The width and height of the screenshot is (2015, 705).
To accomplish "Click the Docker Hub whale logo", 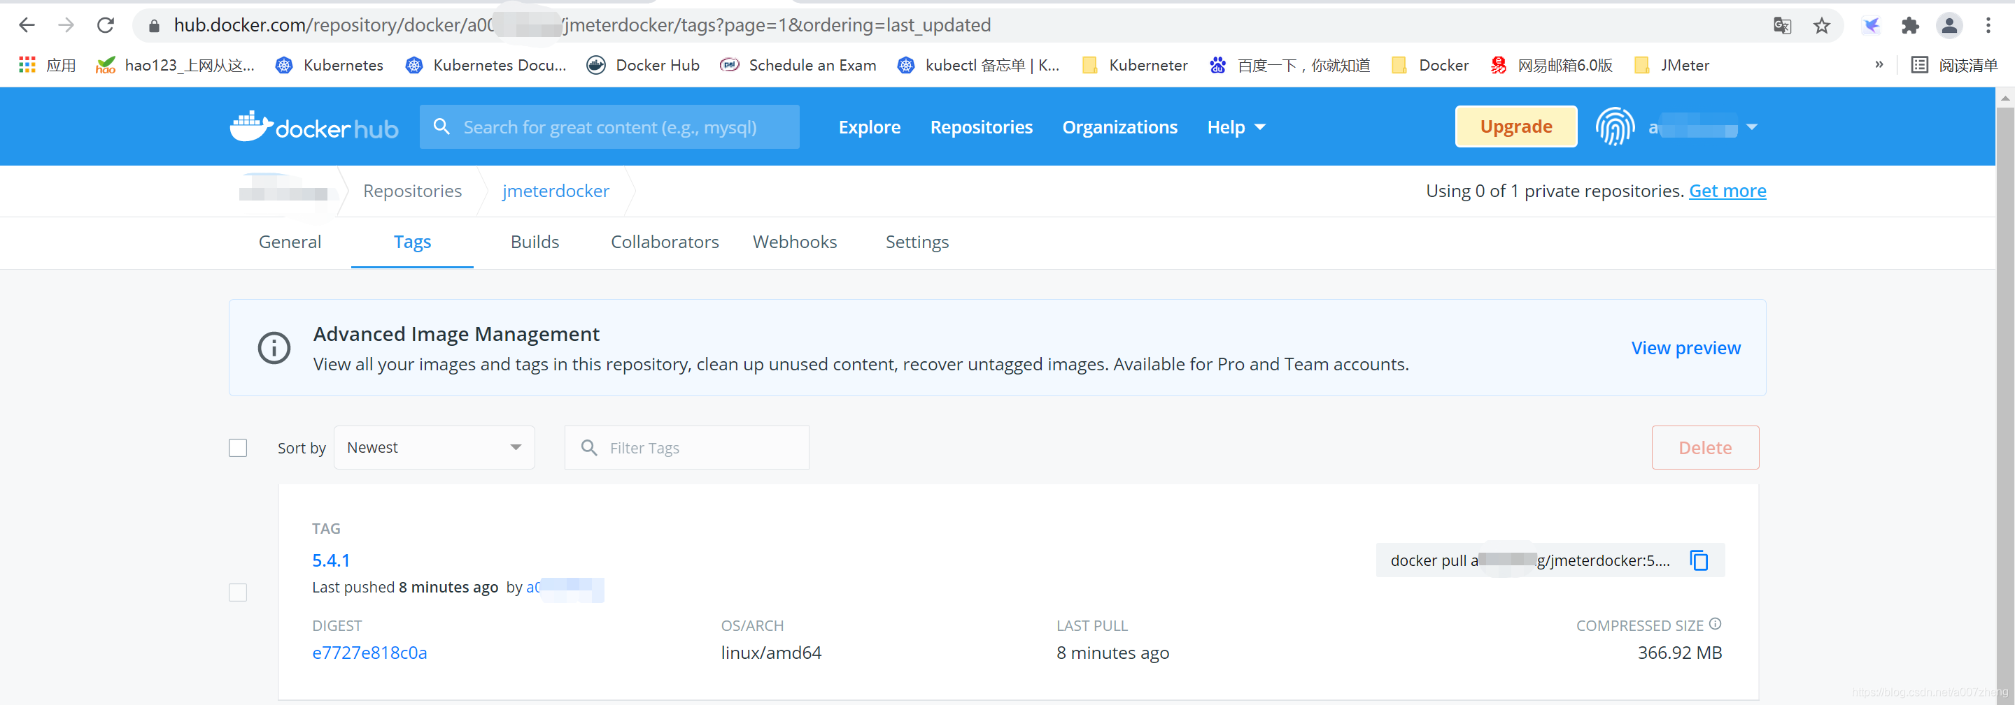I will tap(313, 126).
